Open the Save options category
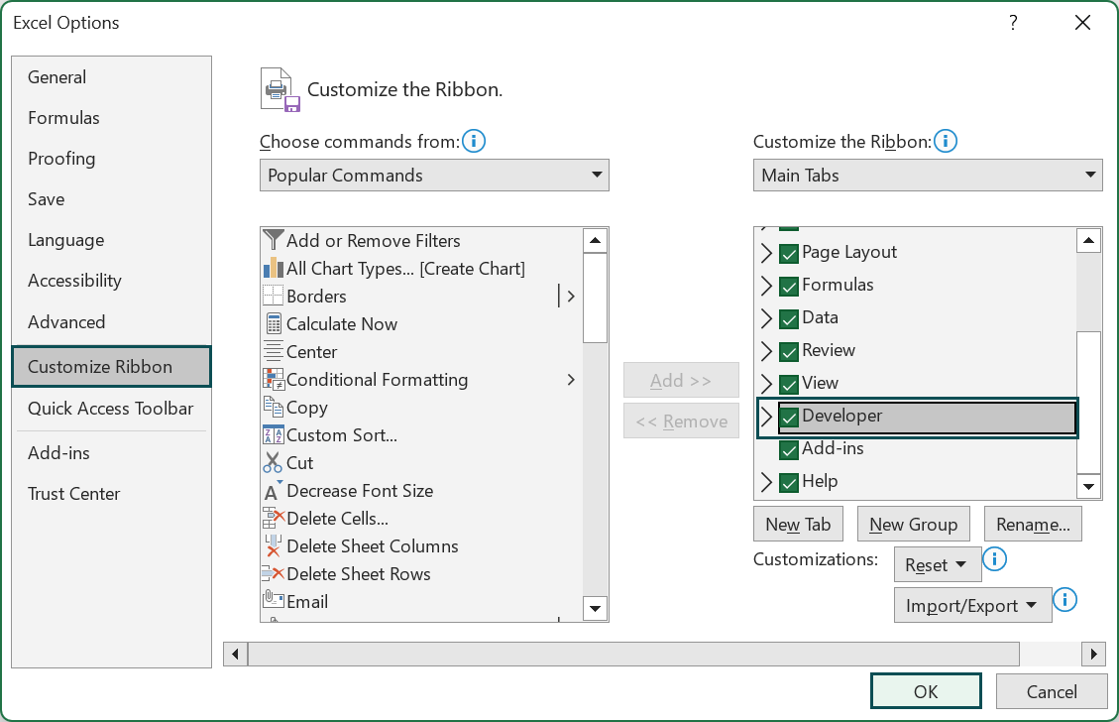Image resolution: width=1119 pixels, height=722 pixels. 111,199
